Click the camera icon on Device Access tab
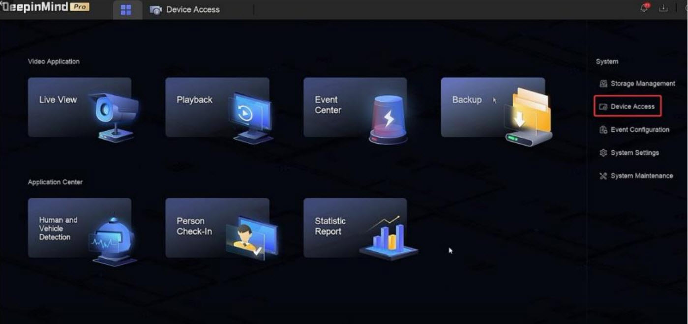Viewport: 688px width, 324px height. pyautogui.click(x=156, y=10)
